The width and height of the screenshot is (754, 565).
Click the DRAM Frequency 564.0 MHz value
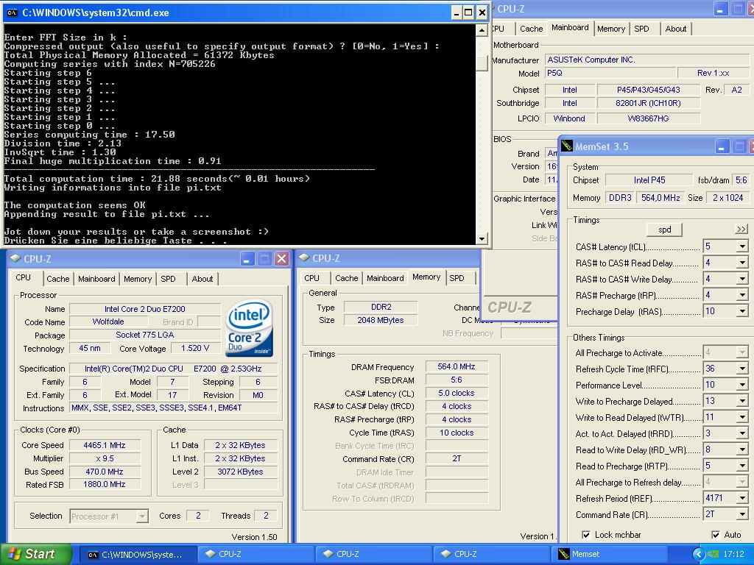pos(457,366)
